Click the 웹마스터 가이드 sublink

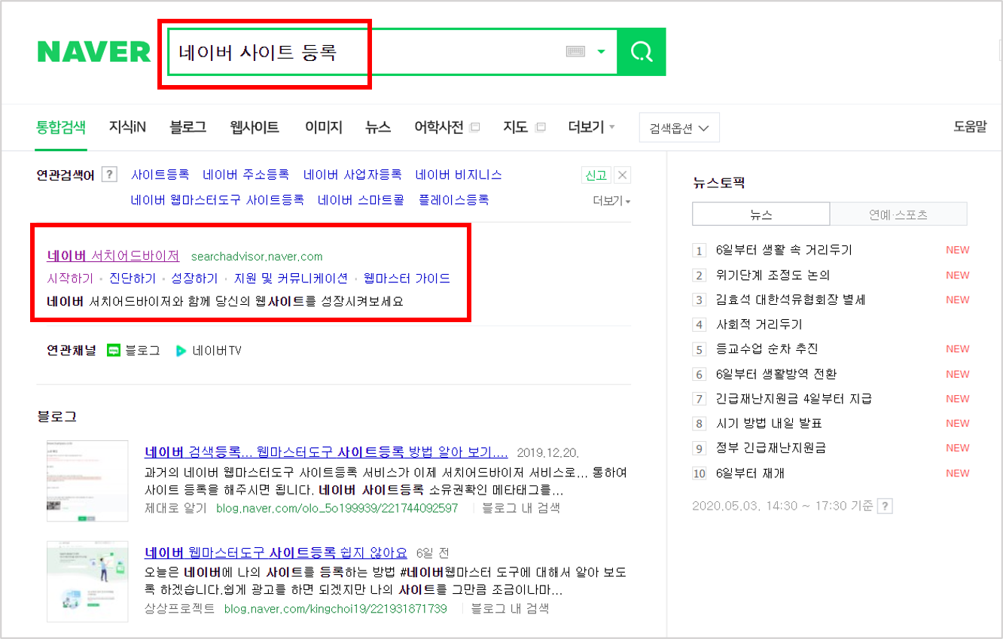click(407, 278)
